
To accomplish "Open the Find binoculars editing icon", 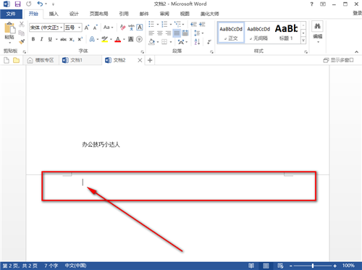I will click(318, 26).
